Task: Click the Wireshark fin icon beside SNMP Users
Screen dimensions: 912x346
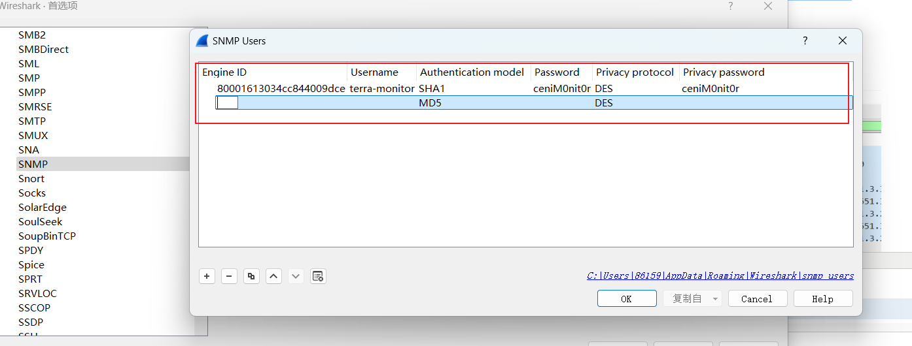Action: point(202,40)
